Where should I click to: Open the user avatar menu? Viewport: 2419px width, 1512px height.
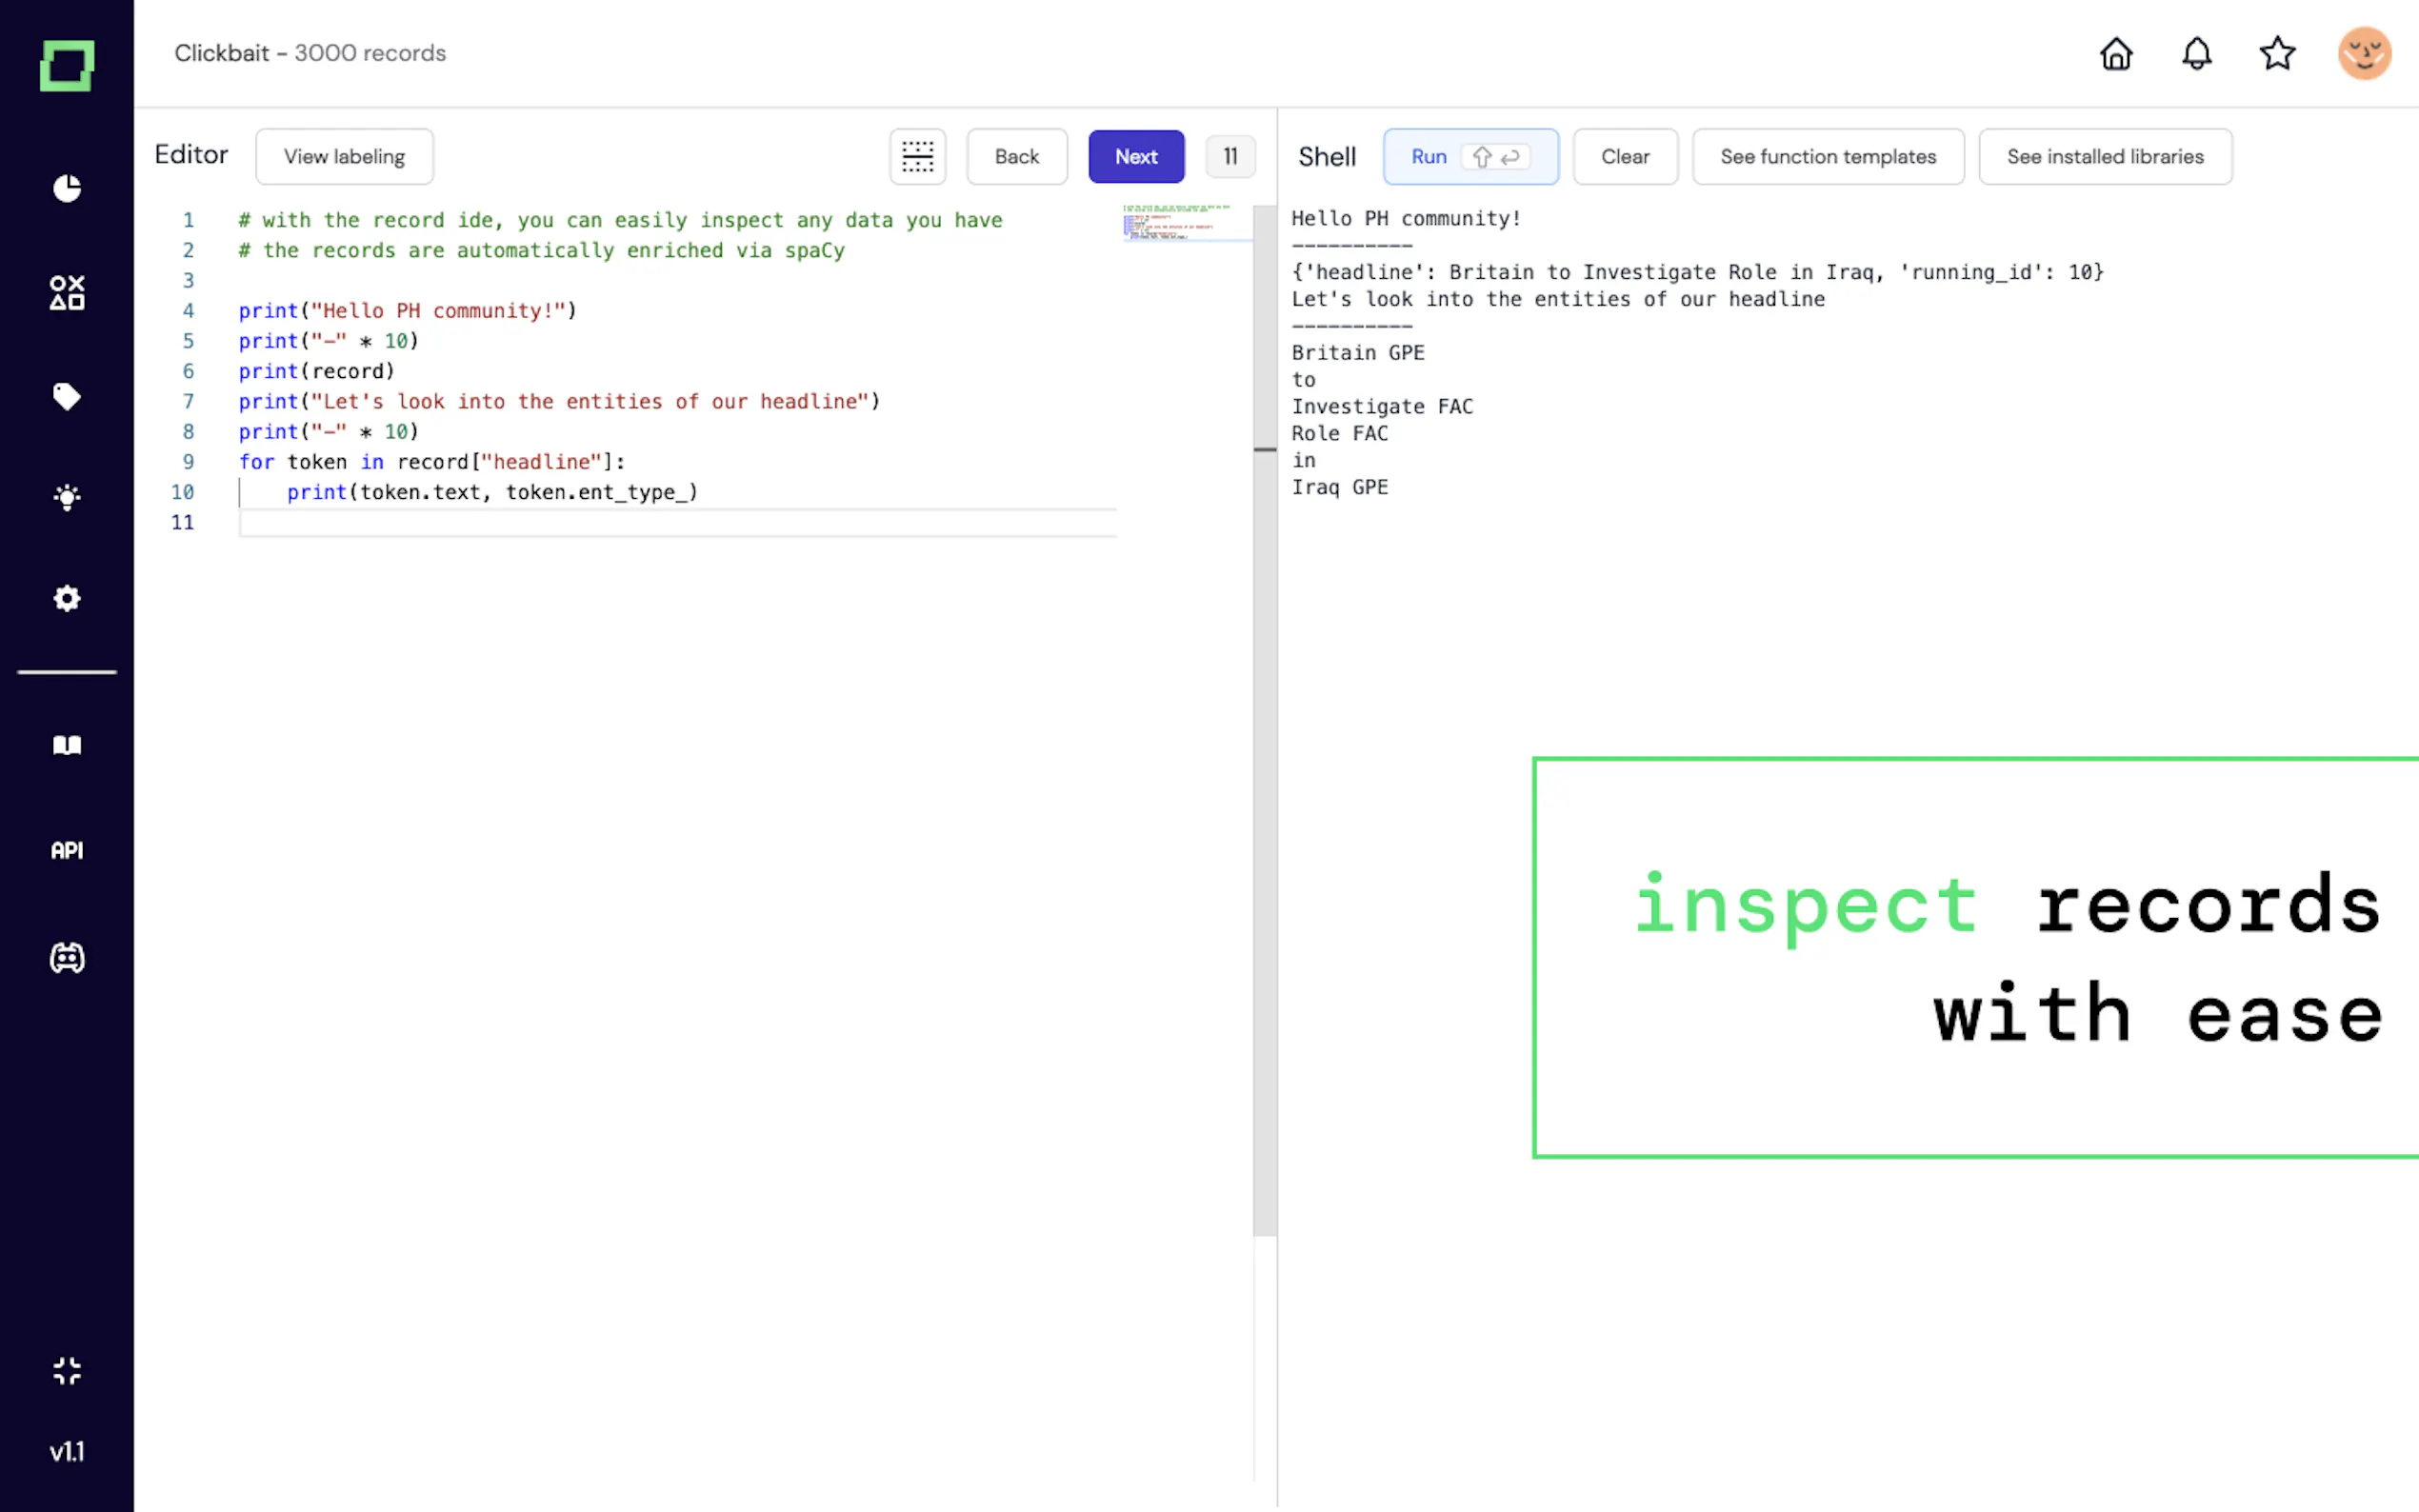[x=2364, y=53]
